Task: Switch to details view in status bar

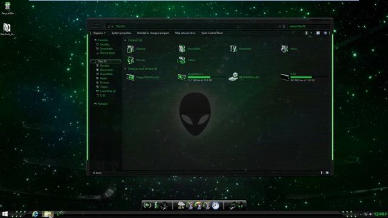Action: coord(322,173)
